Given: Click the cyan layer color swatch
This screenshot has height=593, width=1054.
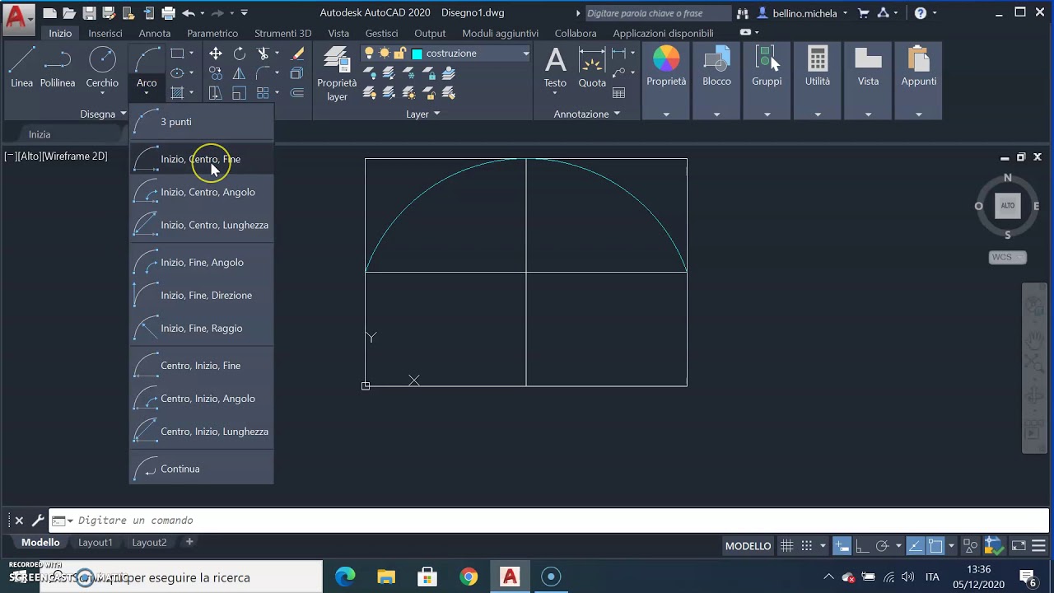Looking at the screenshot, I should 417,54.
